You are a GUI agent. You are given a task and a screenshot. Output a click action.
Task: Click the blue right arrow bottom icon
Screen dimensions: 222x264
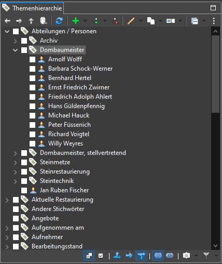[x=129, y=255]
